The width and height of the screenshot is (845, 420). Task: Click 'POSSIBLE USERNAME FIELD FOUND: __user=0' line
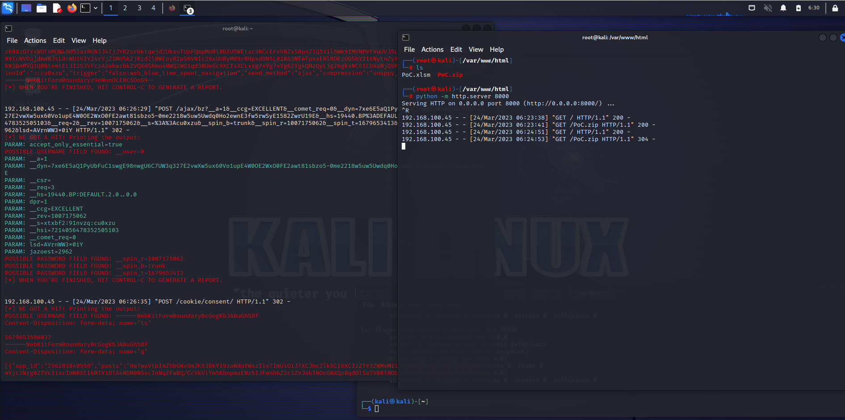(x=74, y=152)
